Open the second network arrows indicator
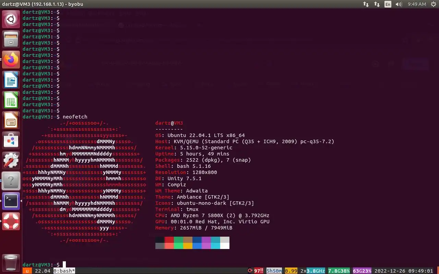 (x=377, y=4)
